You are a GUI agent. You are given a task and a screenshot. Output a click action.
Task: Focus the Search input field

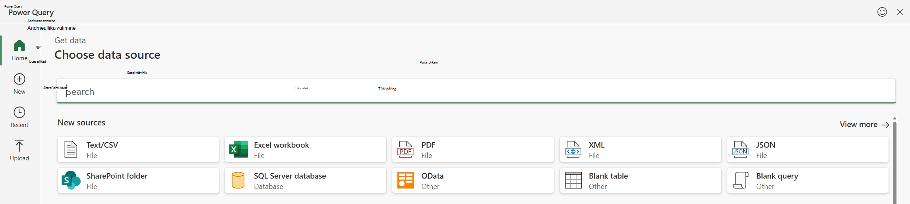pos(476,91)
